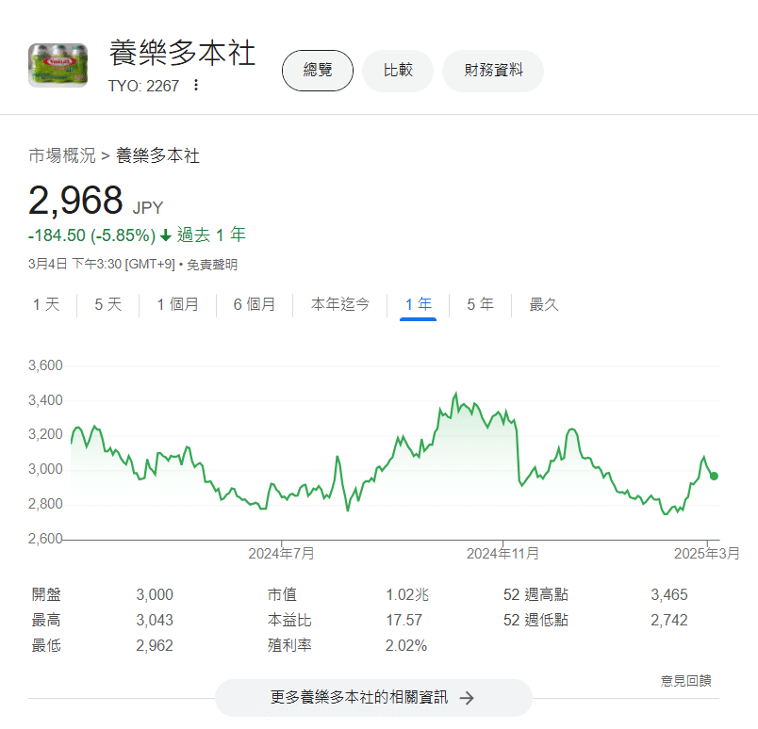
Task: Click the 52 週高點 label
Action: pyautogui.click(x=536, y=594)
